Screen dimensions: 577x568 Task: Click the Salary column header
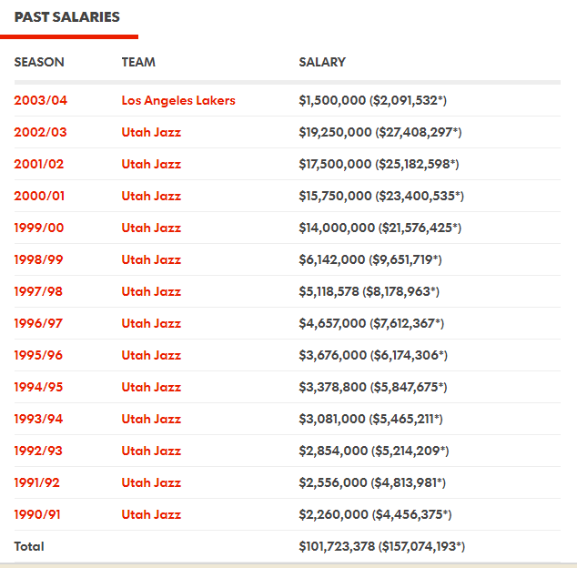[x=322, y=62]
